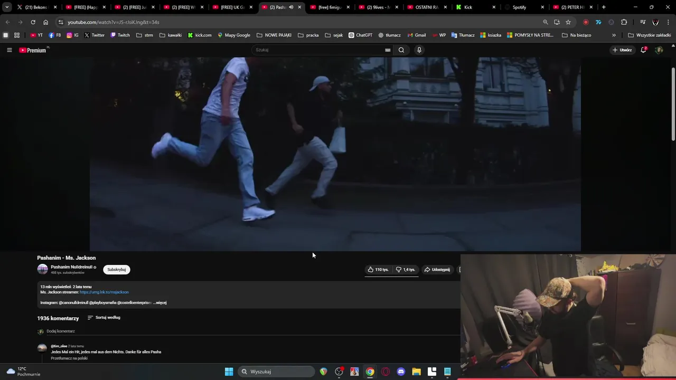Image resolution: width=676 pixels, height=380 pixels.
Task: Open the YouTube account avatar menu
Action: coord(659,50)
